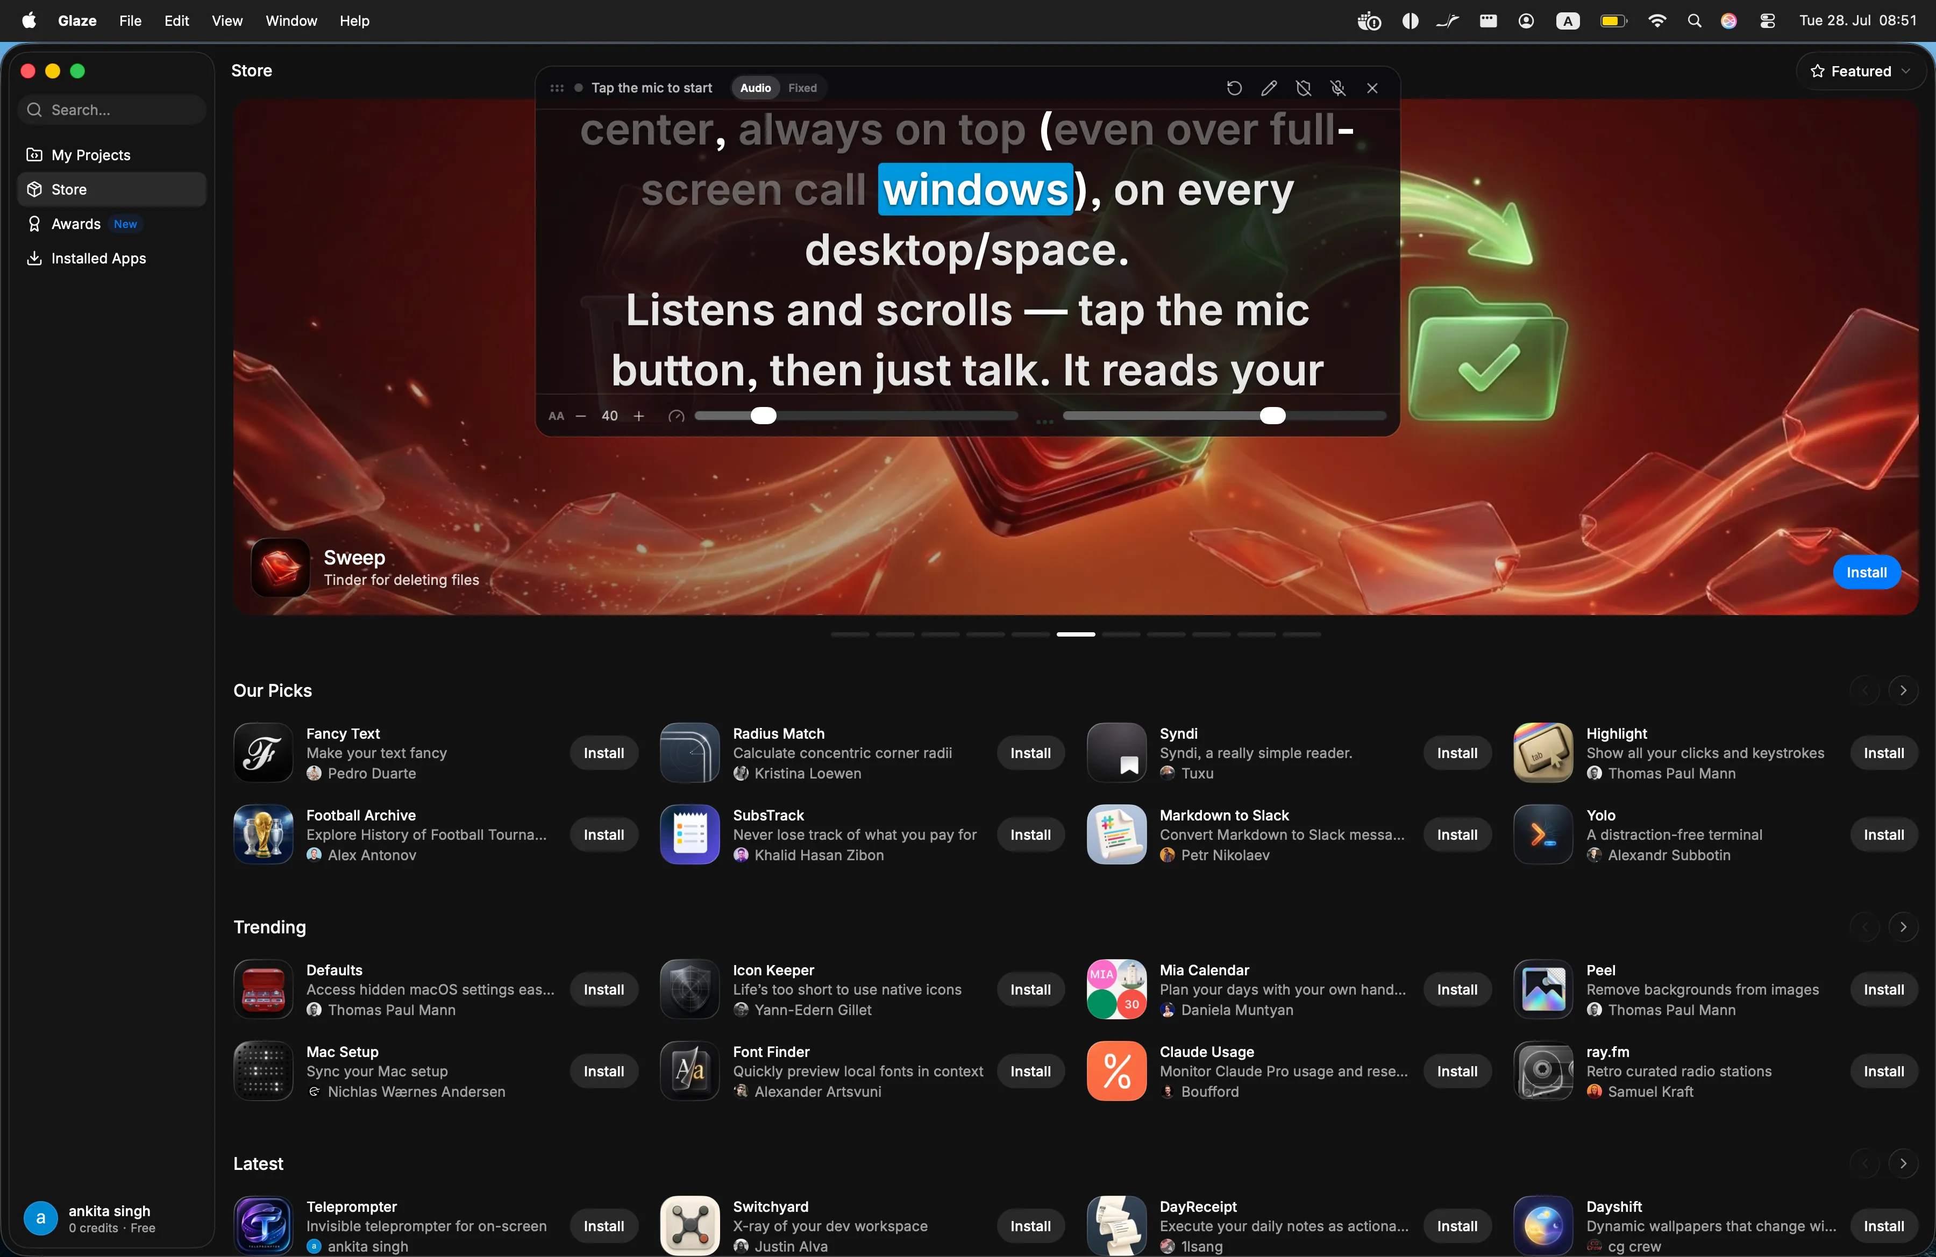Open Installed Apps in the sidebar
The image size is (1936, 1257).
pos(111,259)
